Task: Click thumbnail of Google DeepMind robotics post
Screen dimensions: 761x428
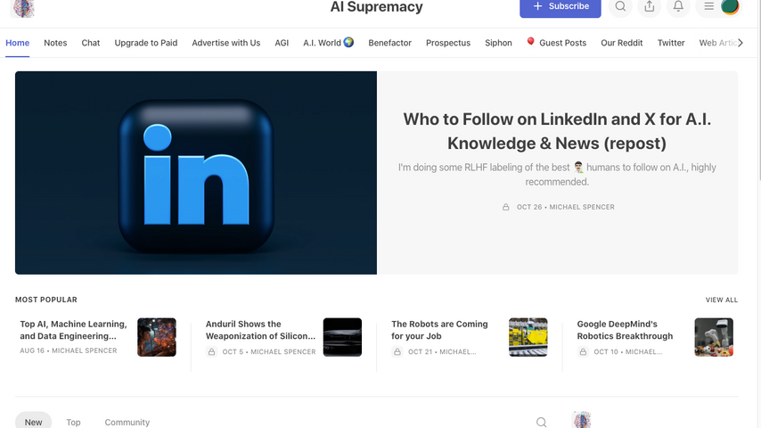Action: coord(714,337)
